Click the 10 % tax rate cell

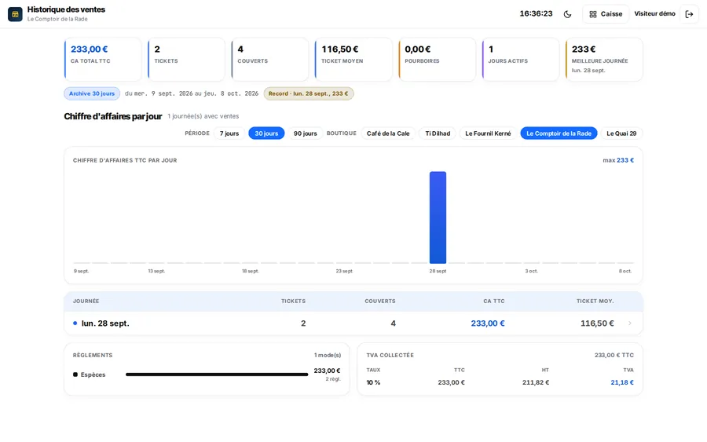(x=373, y=382)
